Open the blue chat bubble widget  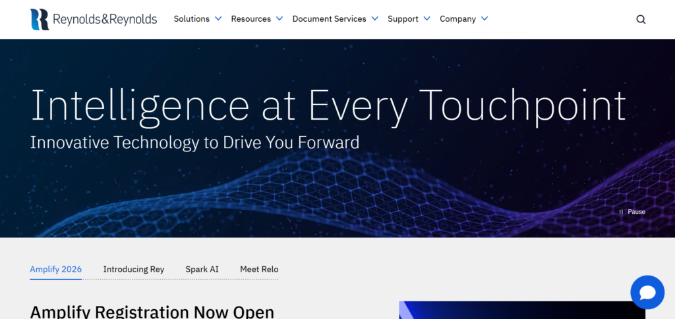[647, 293]
